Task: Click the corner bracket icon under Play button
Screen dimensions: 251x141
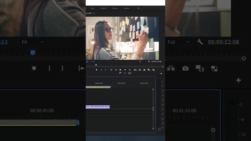Action: [x=120, y=73]
